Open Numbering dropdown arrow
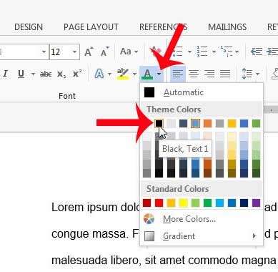 tap(214, 52)
